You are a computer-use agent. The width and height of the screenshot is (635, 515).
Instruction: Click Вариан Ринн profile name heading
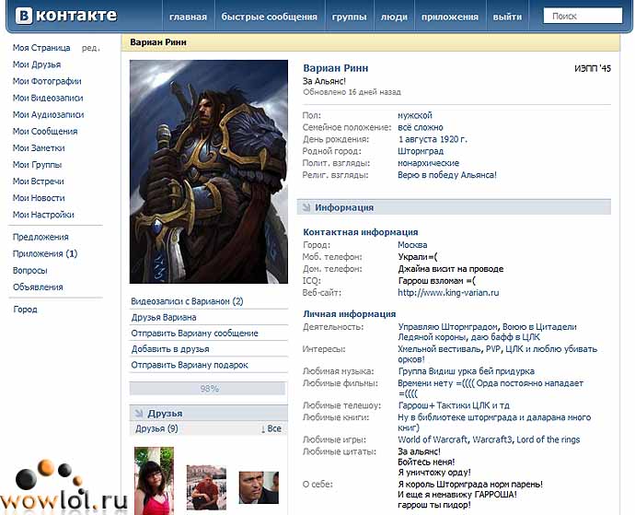point(335,68)
